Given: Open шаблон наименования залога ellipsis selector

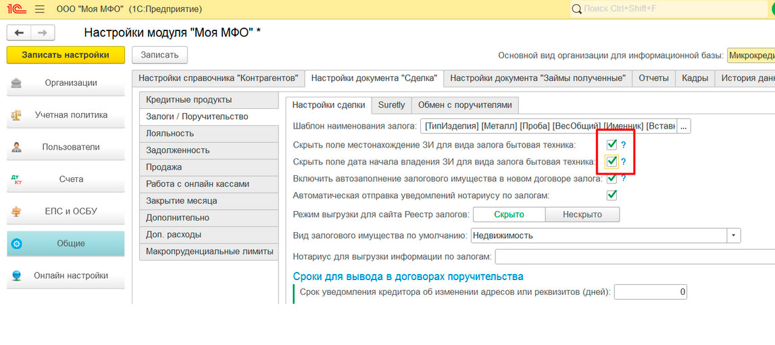Looking at the screenshot, I should point(684,127).
